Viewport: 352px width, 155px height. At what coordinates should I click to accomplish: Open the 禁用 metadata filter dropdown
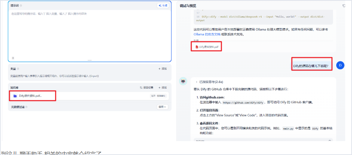tap(162, 107)
